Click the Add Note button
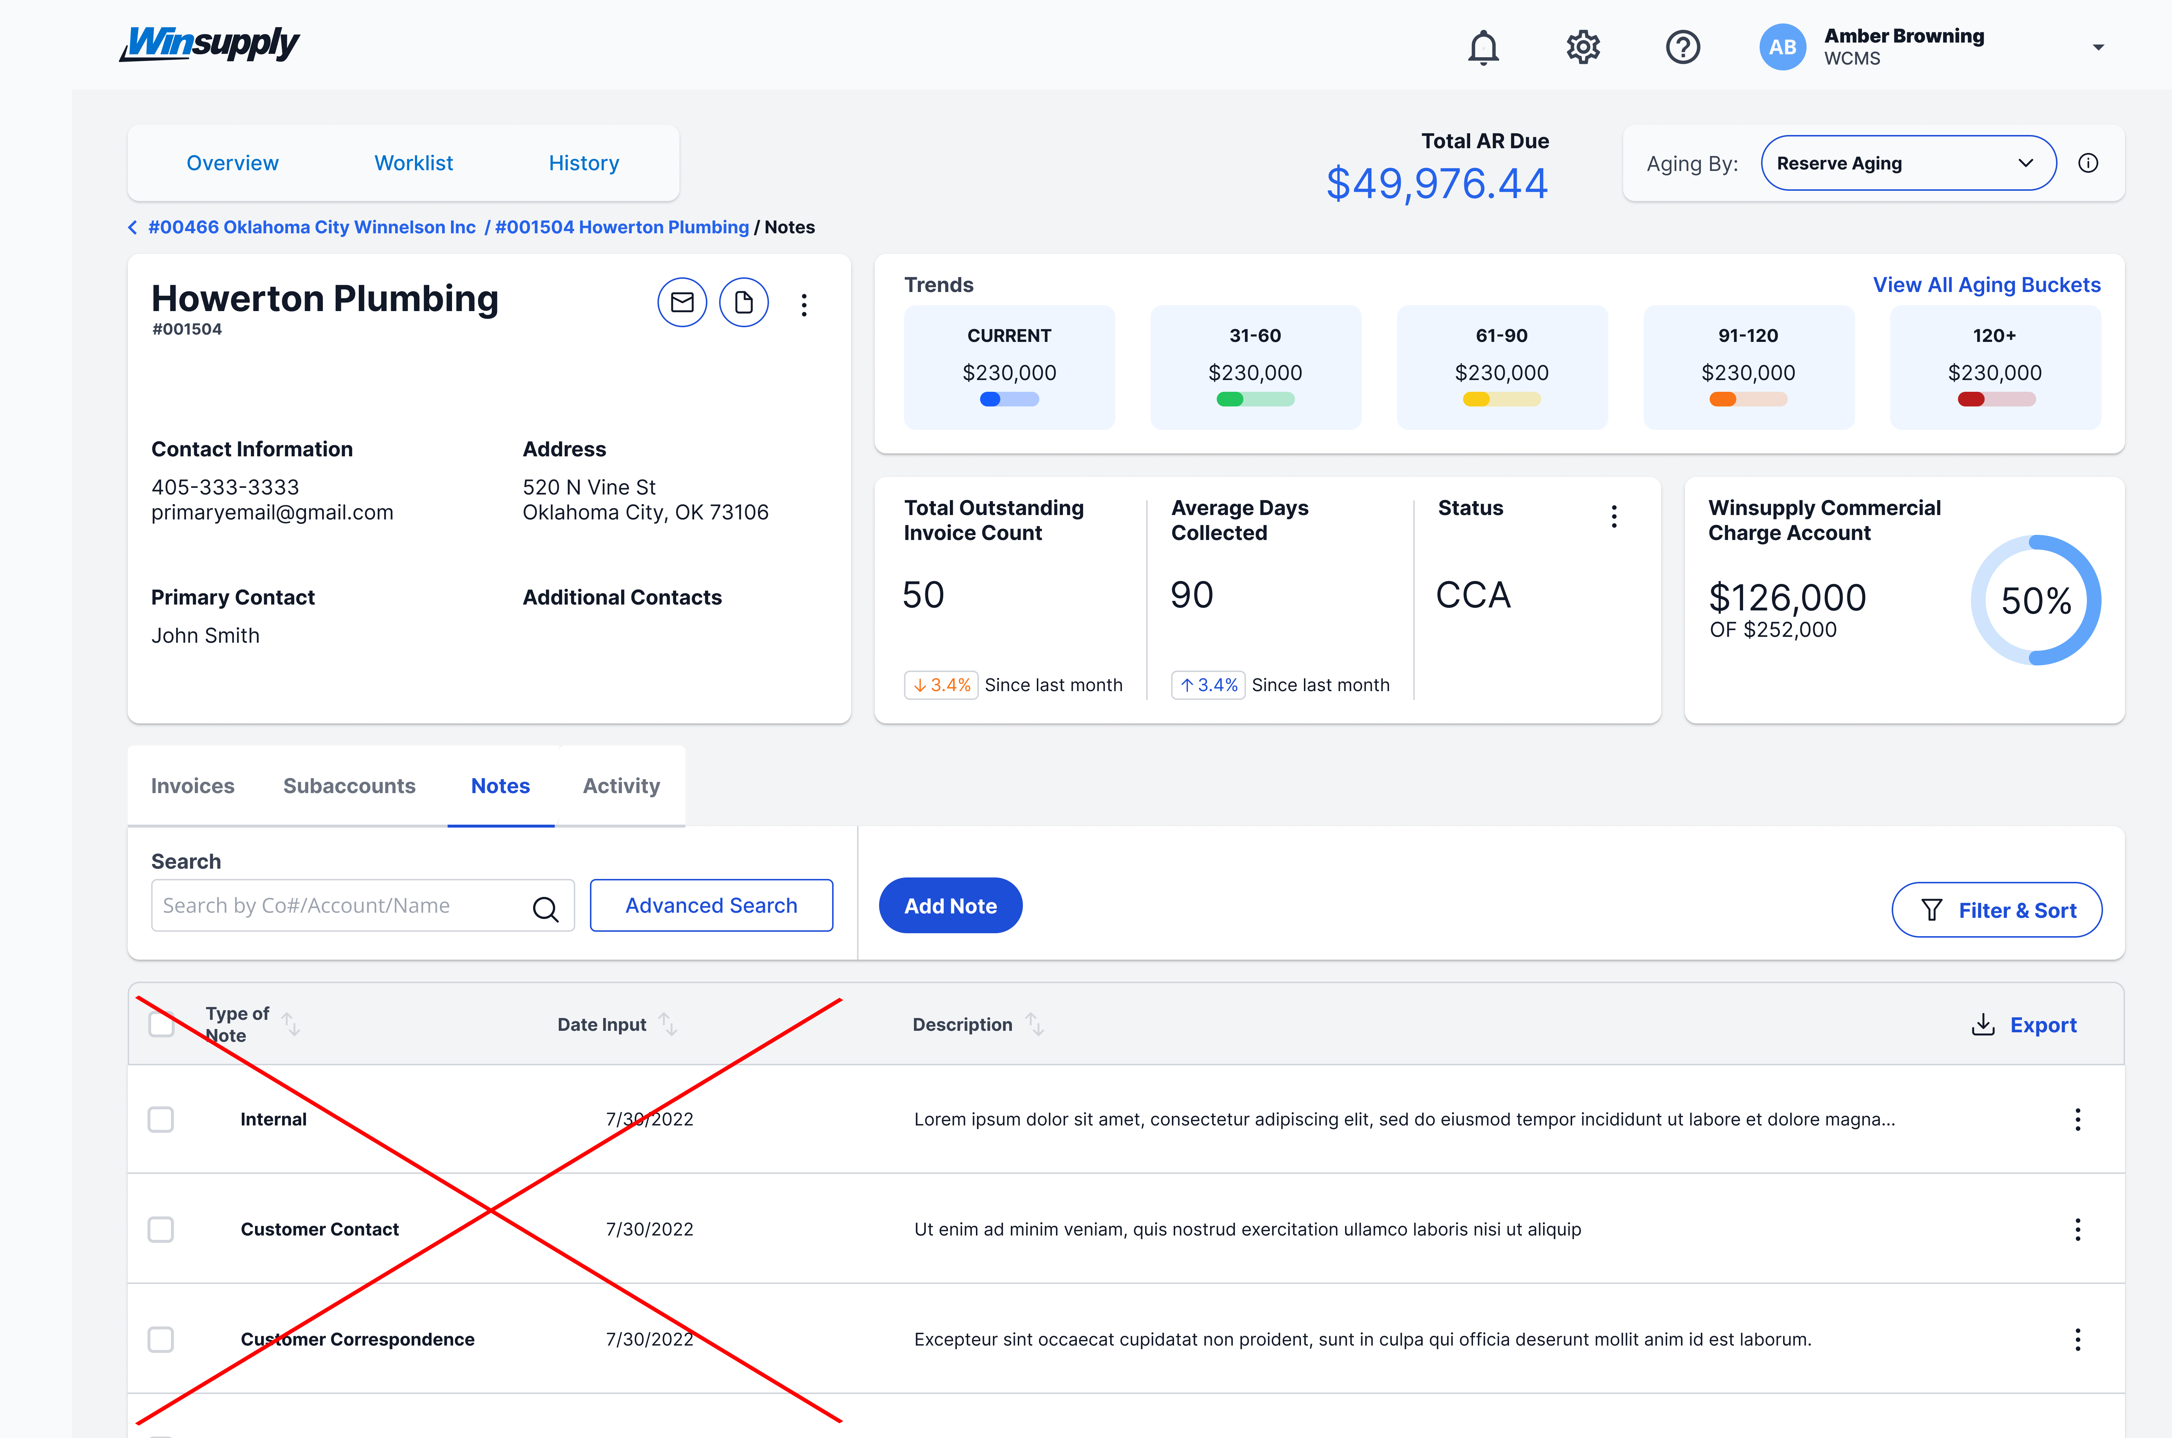This screenshot has width=2172, height=1438. (950, 906)
